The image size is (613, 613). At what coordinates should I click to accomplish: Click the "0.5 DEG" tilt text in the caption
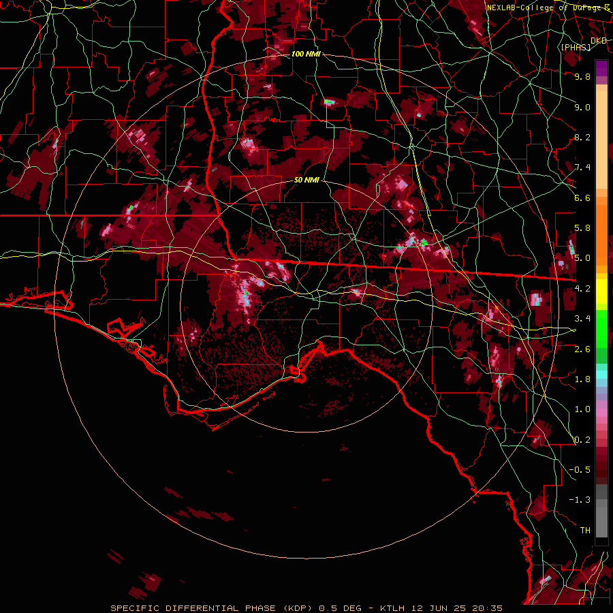pos(341,608)
